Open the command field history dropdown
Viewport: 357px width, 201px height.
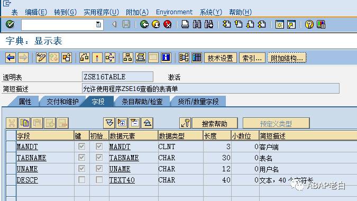coord(98,24)
